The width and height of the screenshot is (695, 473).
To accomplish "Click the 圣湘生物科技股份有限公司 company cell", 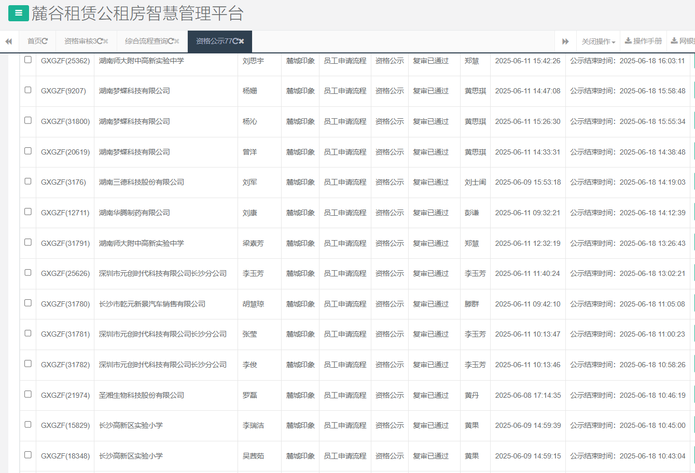I will tap(142, 395).
